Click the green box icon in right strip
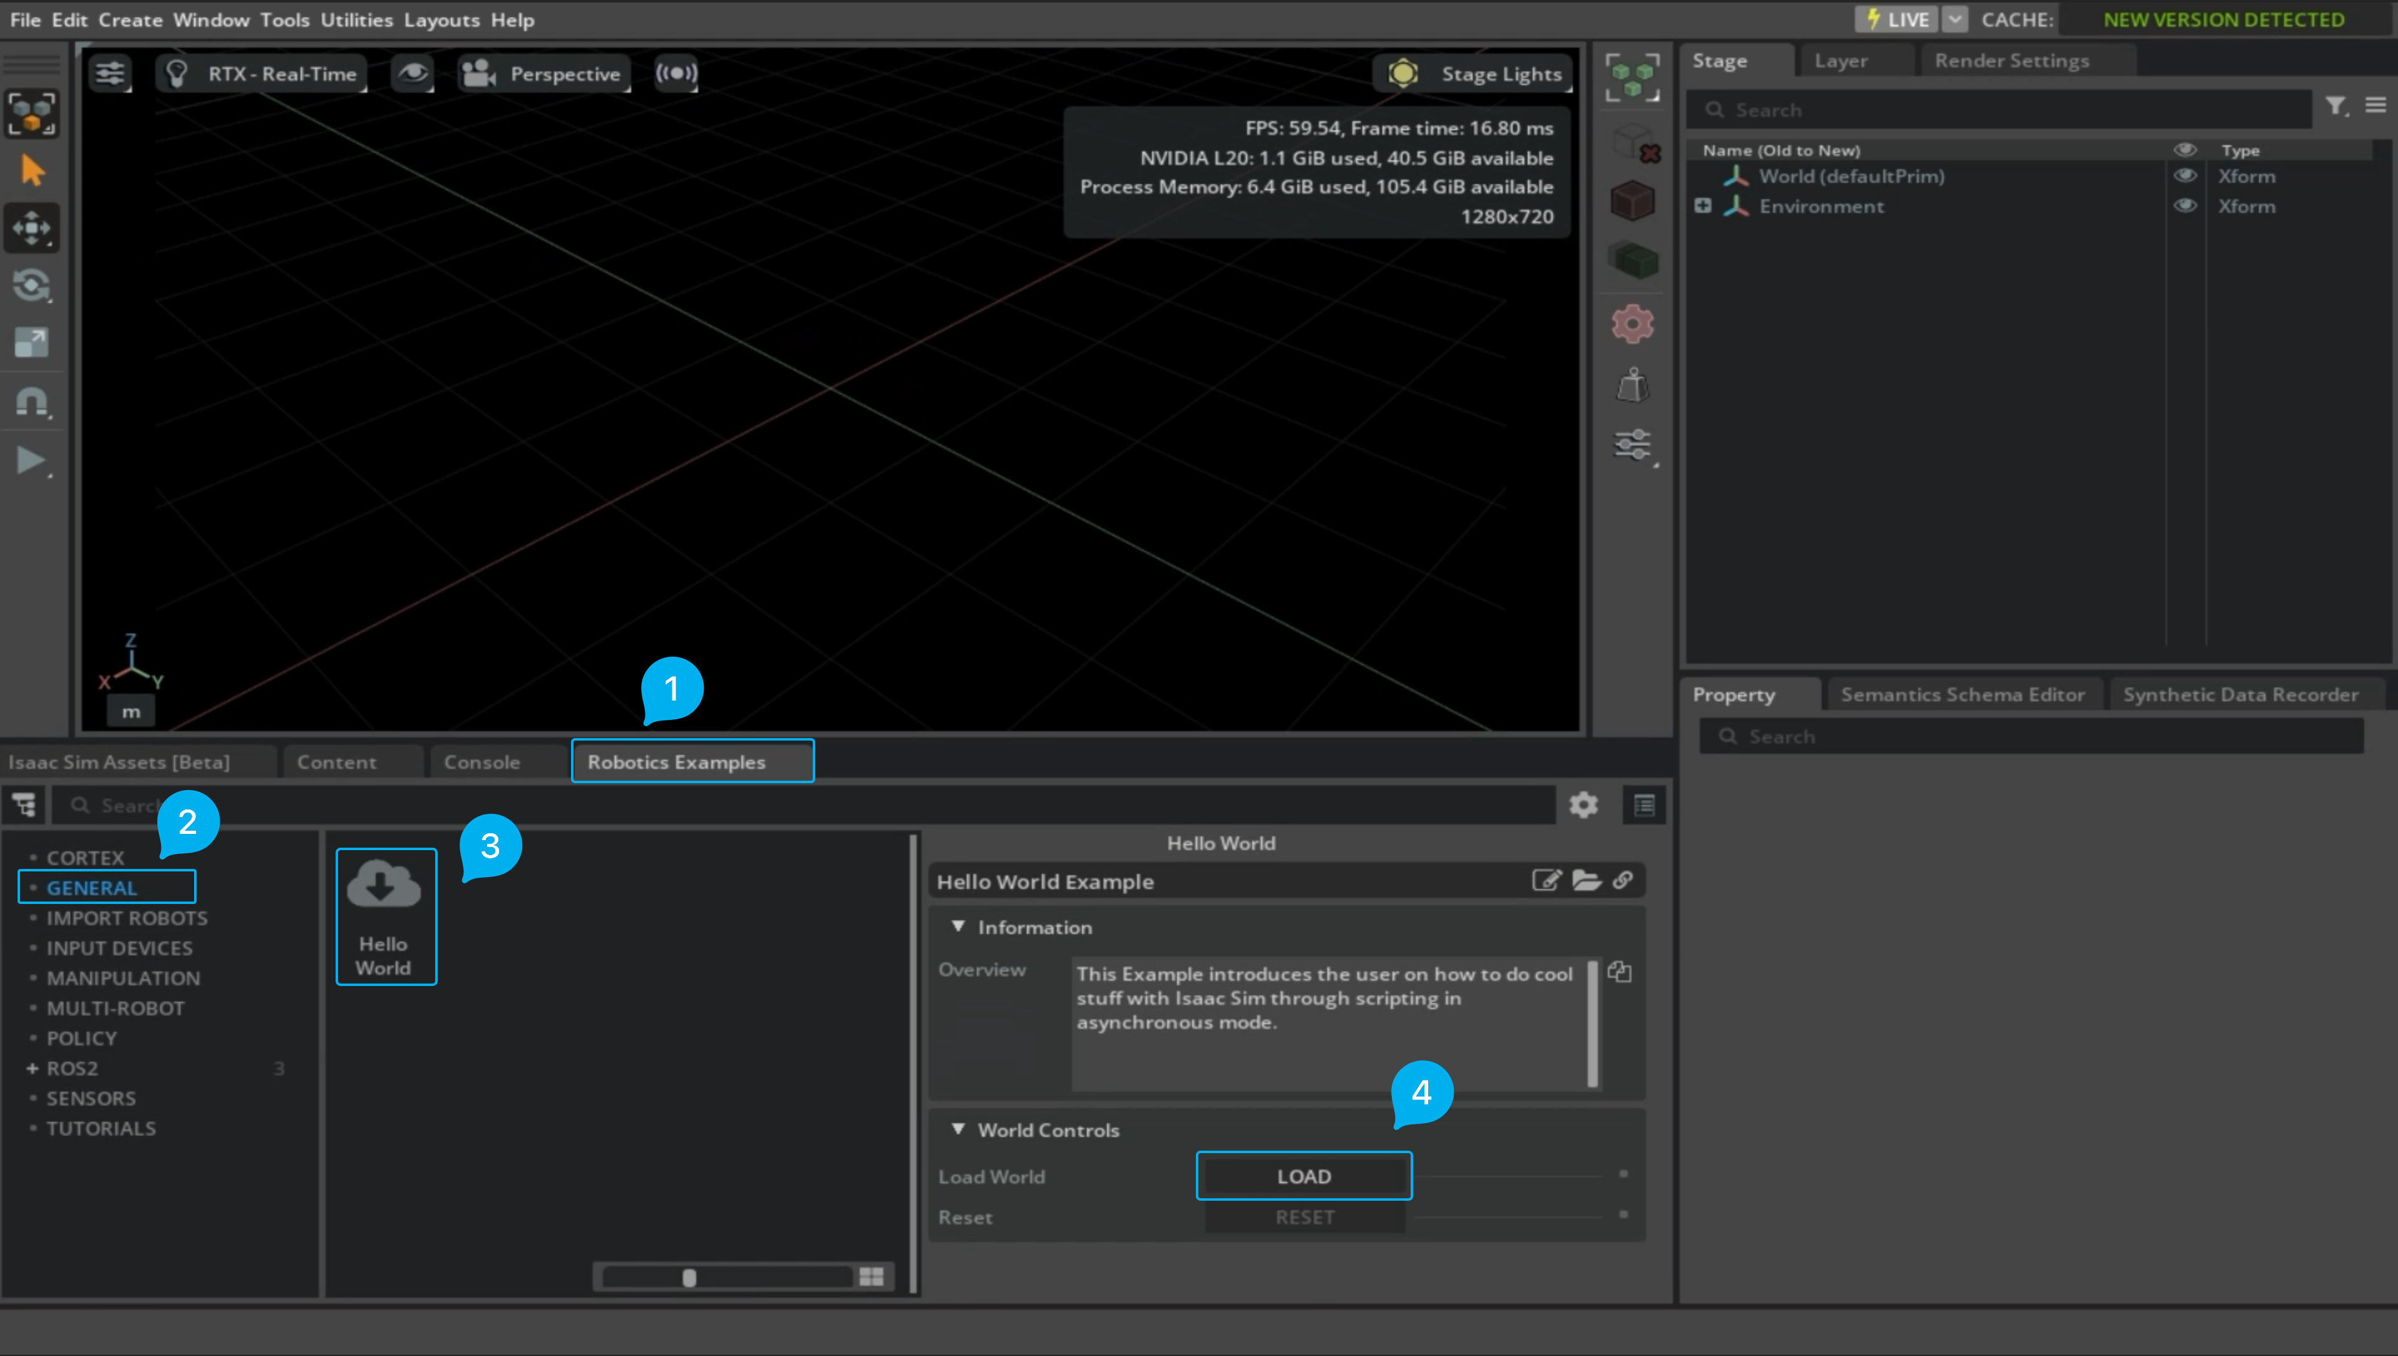 [1632, 260]
